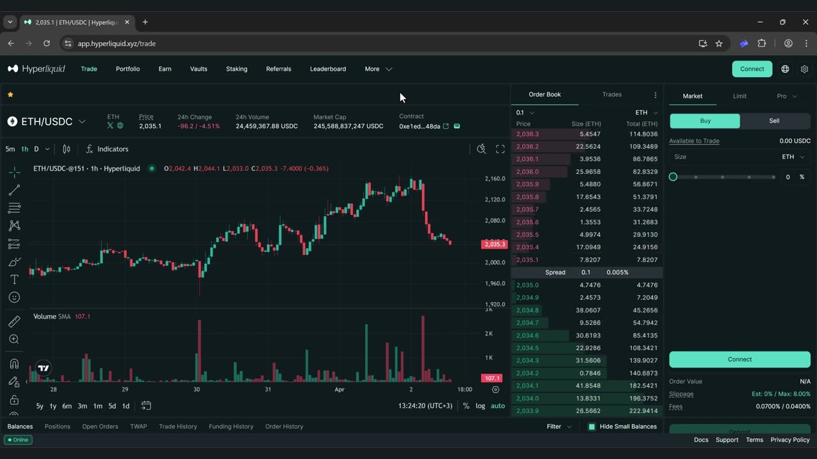This screenshot has height=459, width=817.
Task: Open order book 0.1 tick size dropdown
Action: tap(525, 113)
